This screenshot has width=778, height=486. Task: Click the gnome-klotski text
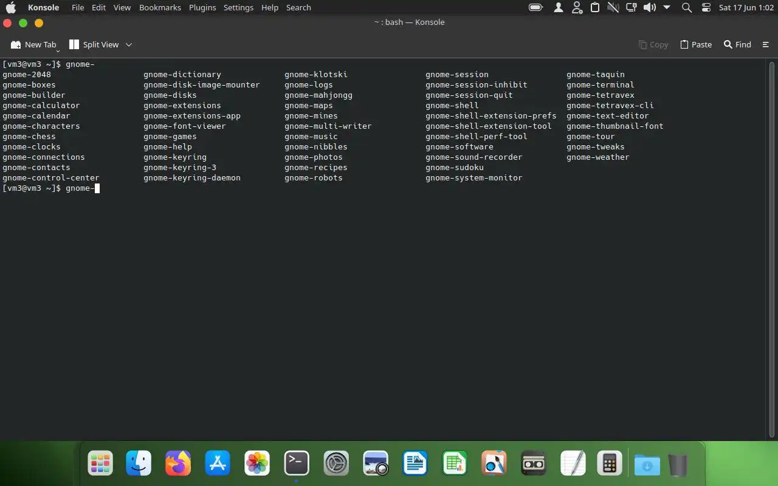(315, 74)
